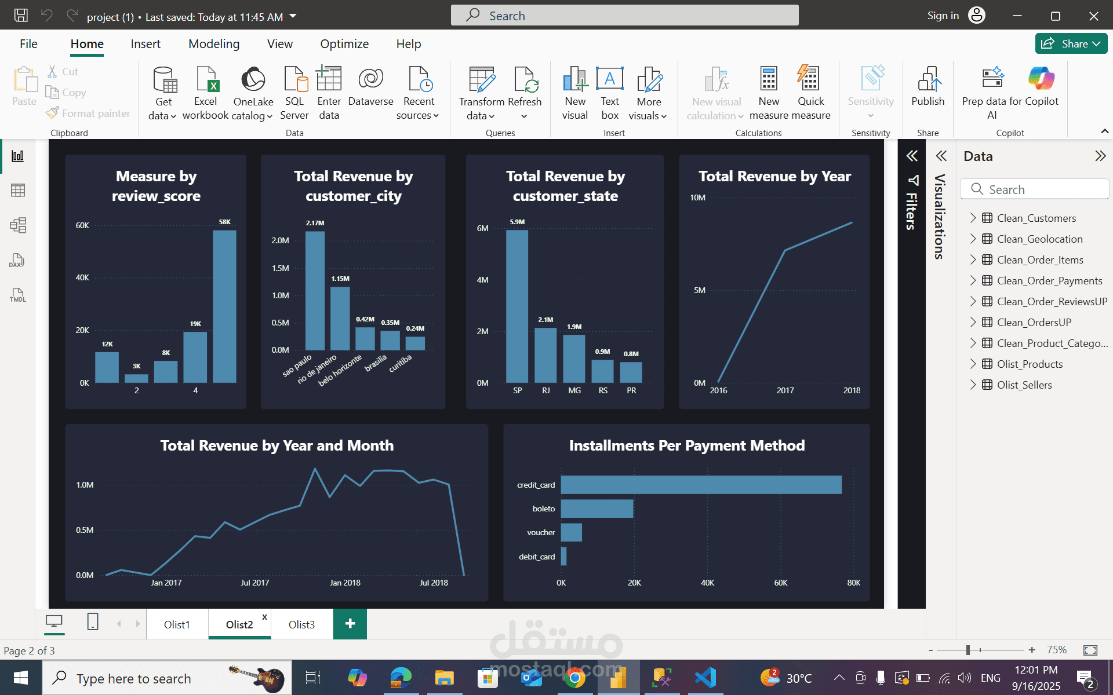The width and height of the screenshot is (1113, 695).
Task: Go to Olist1 page tab
Action: point(177,624)
